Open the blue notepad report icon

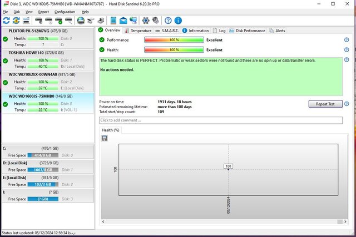113,21
